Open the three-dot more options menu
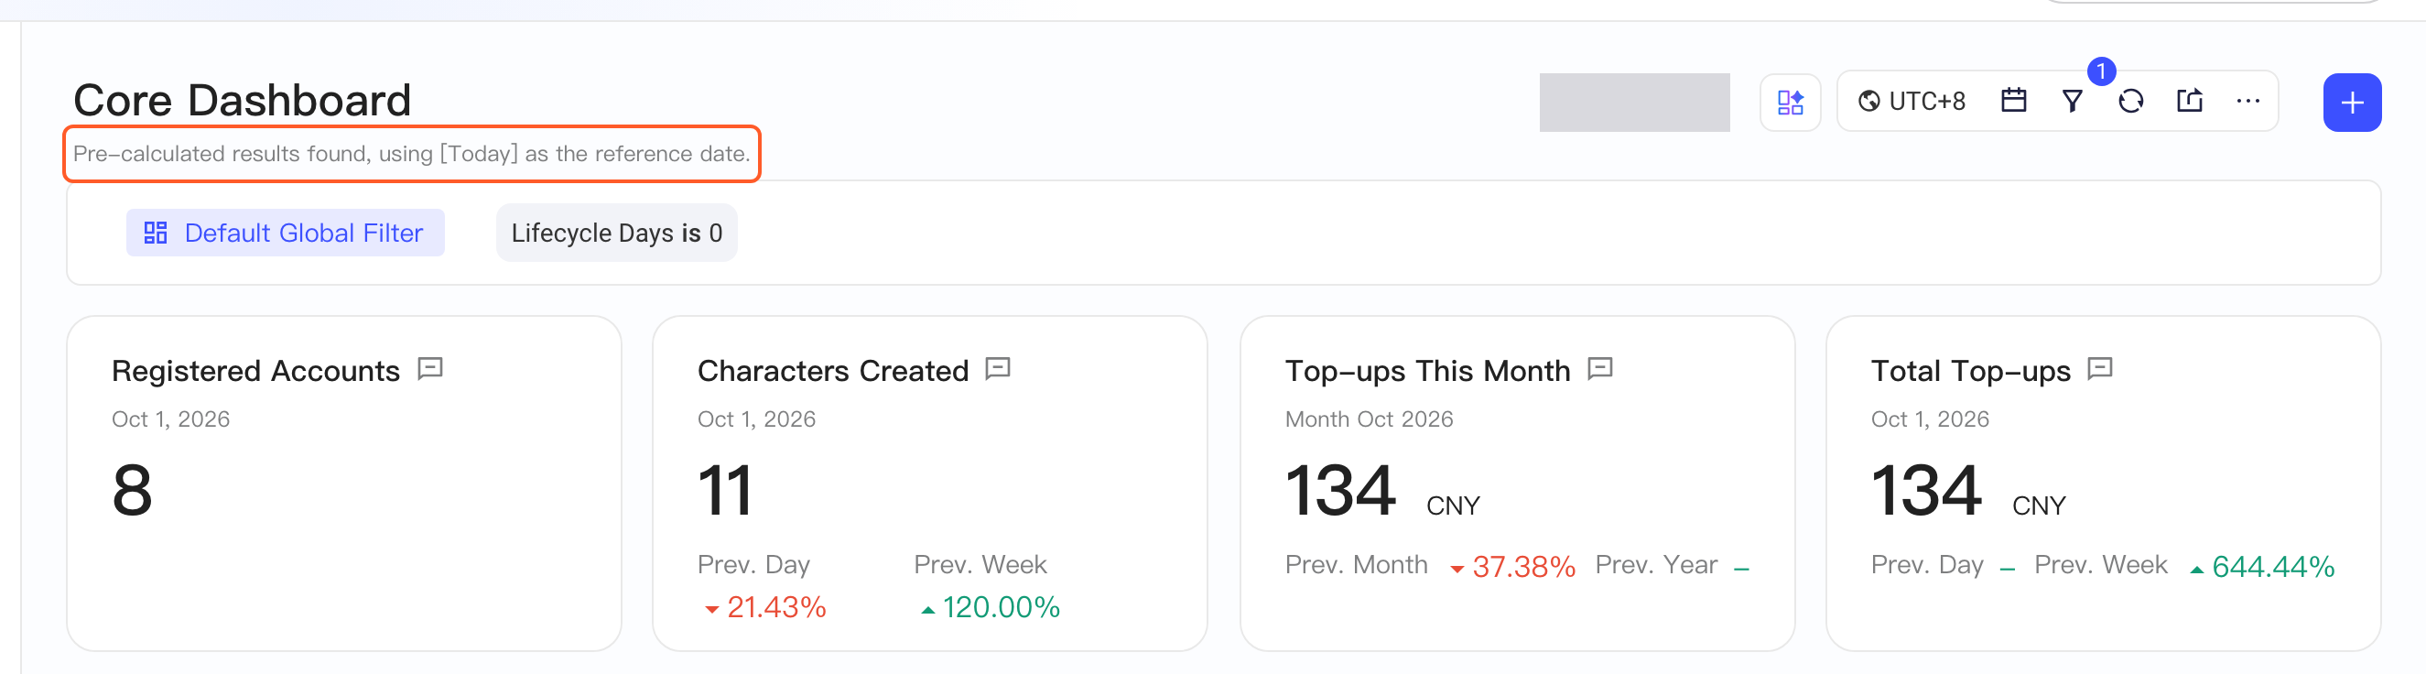This screenshot has height=674, width=2426. click(x=2248, y=101)
